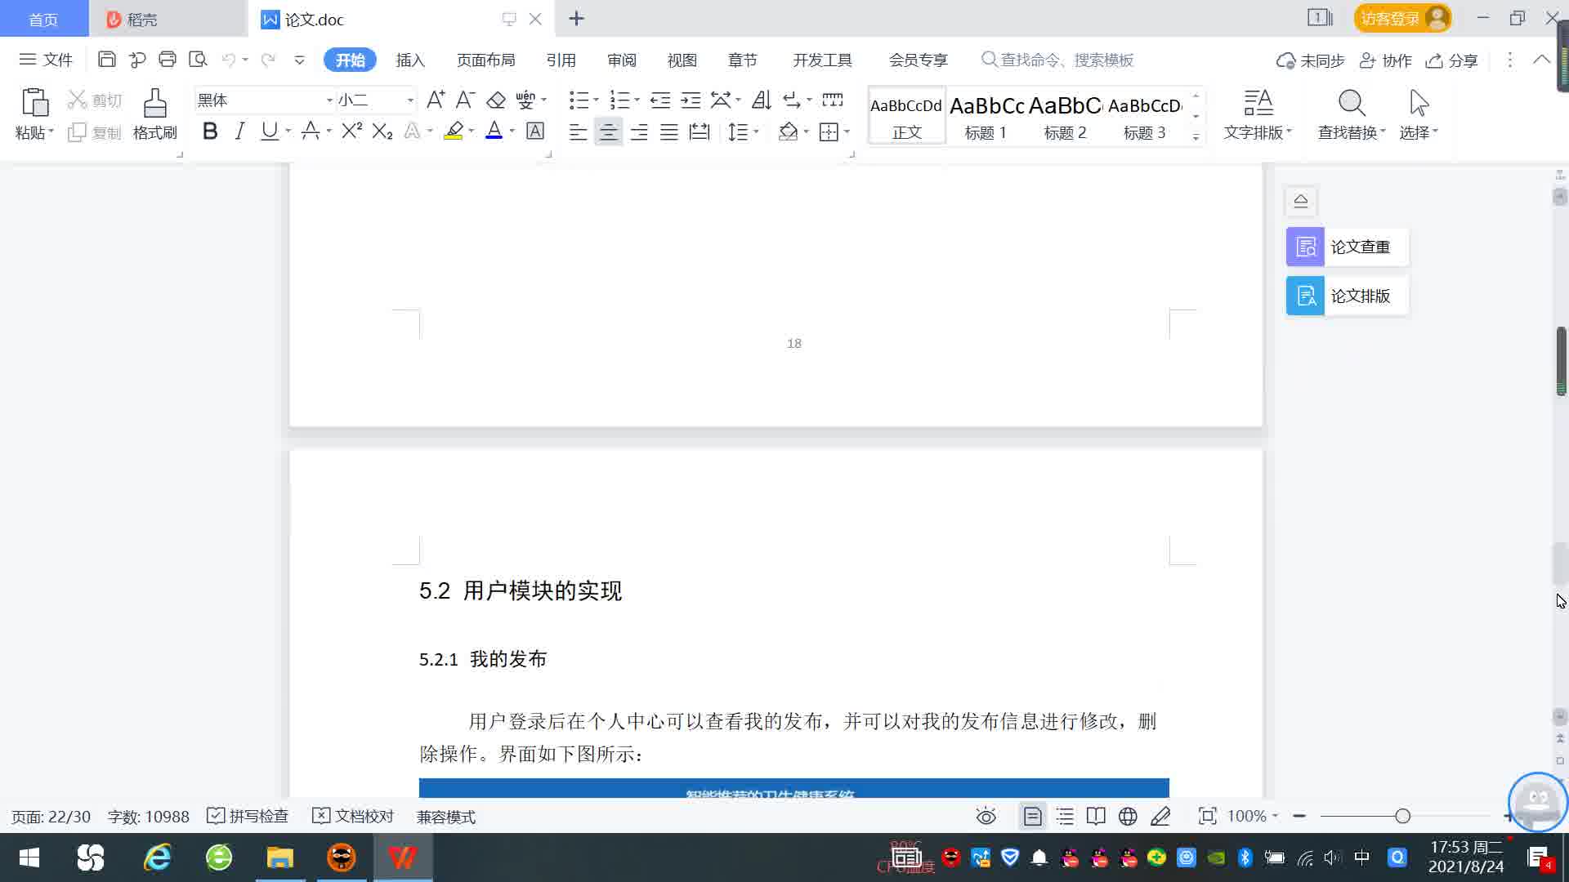This screenshot has height=882, width=1569.
Task: Toggle Bold formatting
Action: pyautogui.click(x=210, y=131)
